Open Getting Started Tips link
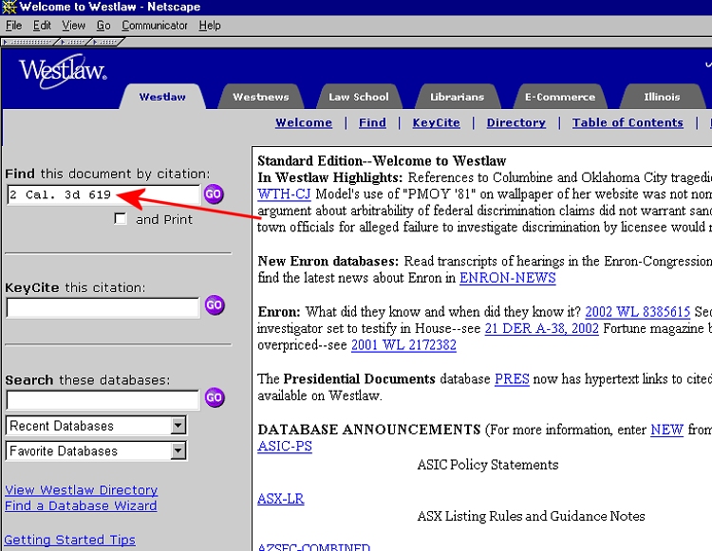 click(70, 540)
